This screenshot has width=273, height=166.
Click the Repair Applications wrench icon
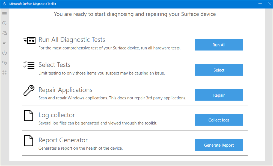29,90
